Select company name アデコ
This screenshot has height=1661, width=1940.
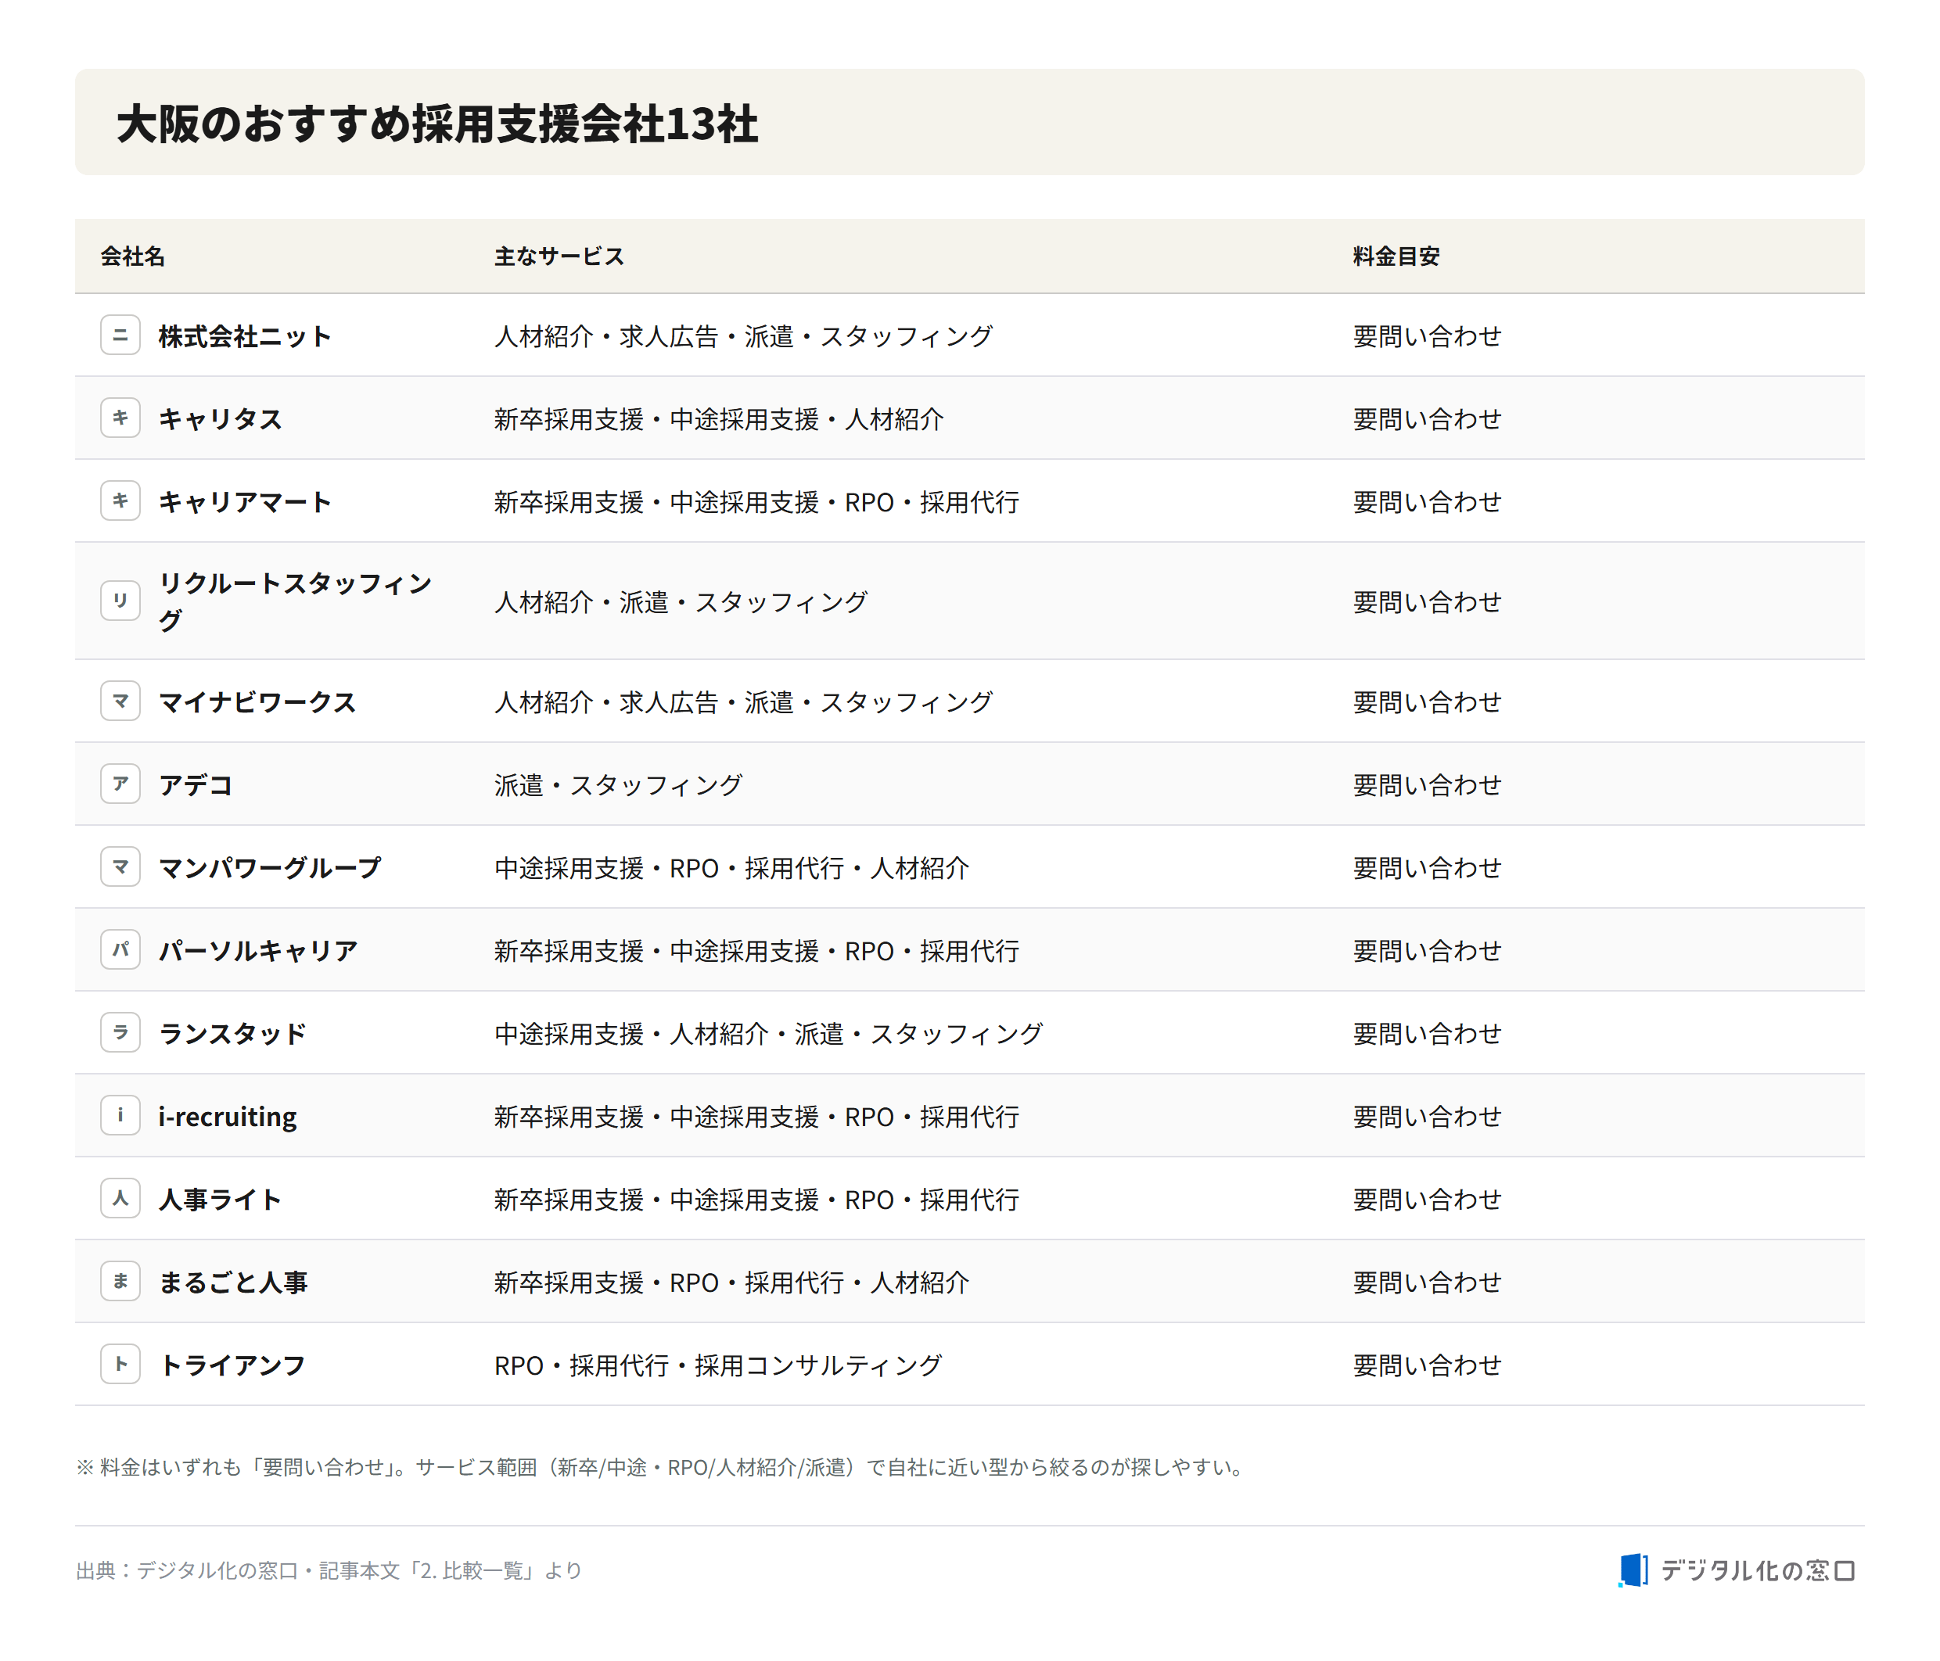(x=196, y=784)
